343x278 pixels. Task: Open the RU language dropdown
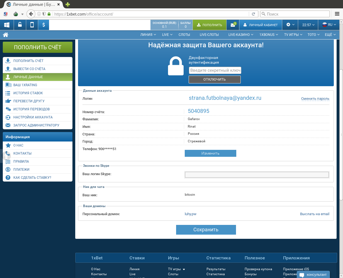click(329, 25)
